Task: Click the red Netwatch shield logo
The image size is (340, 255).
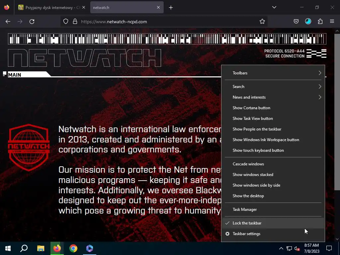Action: pyautogui.click(x=29, y=147)
